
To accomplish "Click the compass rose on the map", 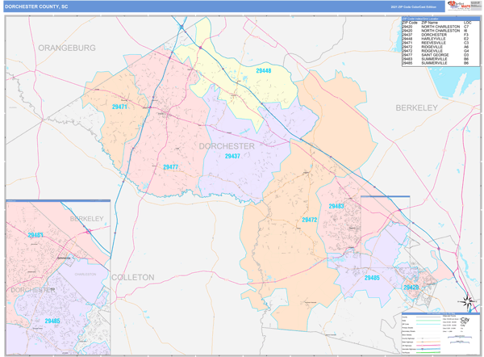I will [x=467, y=301].
